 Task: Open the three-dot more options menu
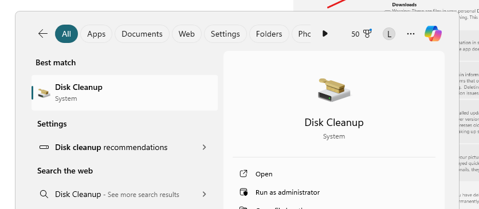tap(411, 34)
